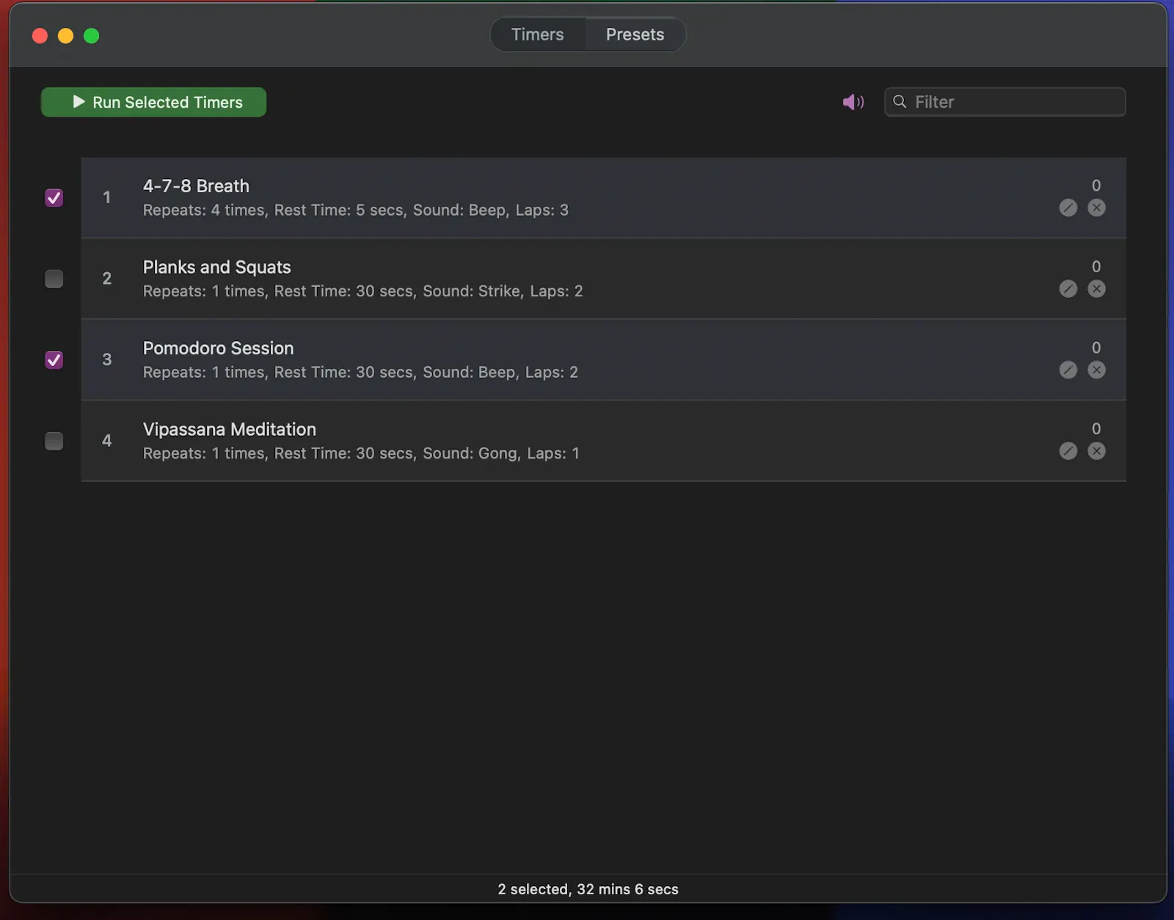The width and height of the screenshot is (1174, 920).
Task: Edit the Planks and Squats preset
Action: (x=1068, y=289)
